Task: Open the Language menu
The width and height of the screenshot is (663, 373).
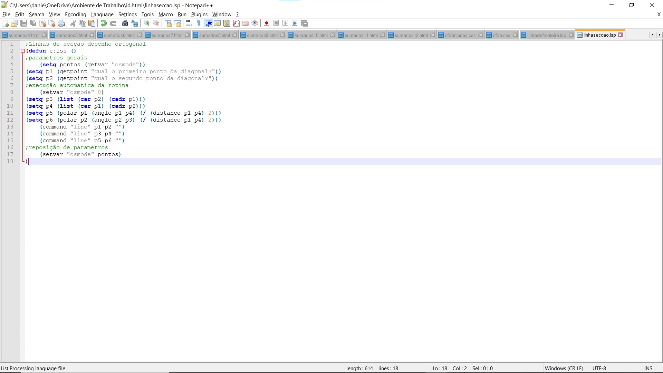Action: 102,15
